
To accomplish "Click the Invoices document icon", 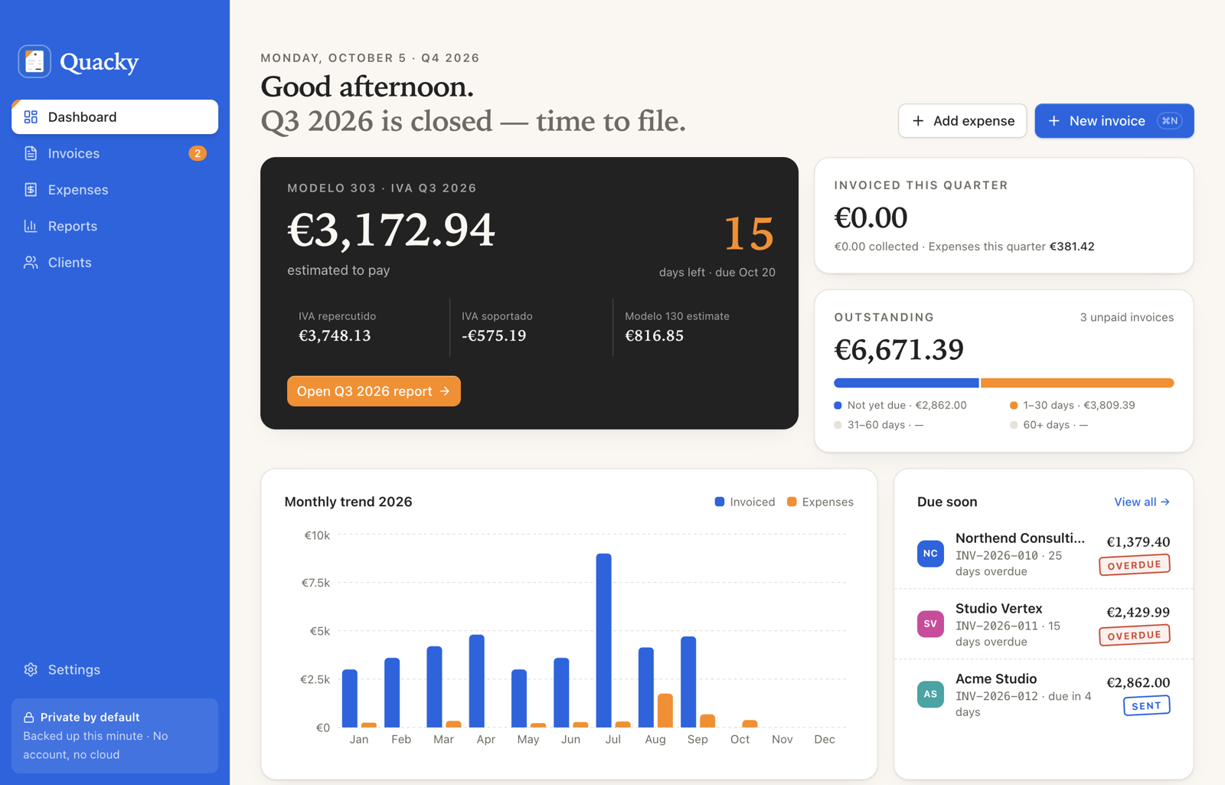I will point(31,153).
